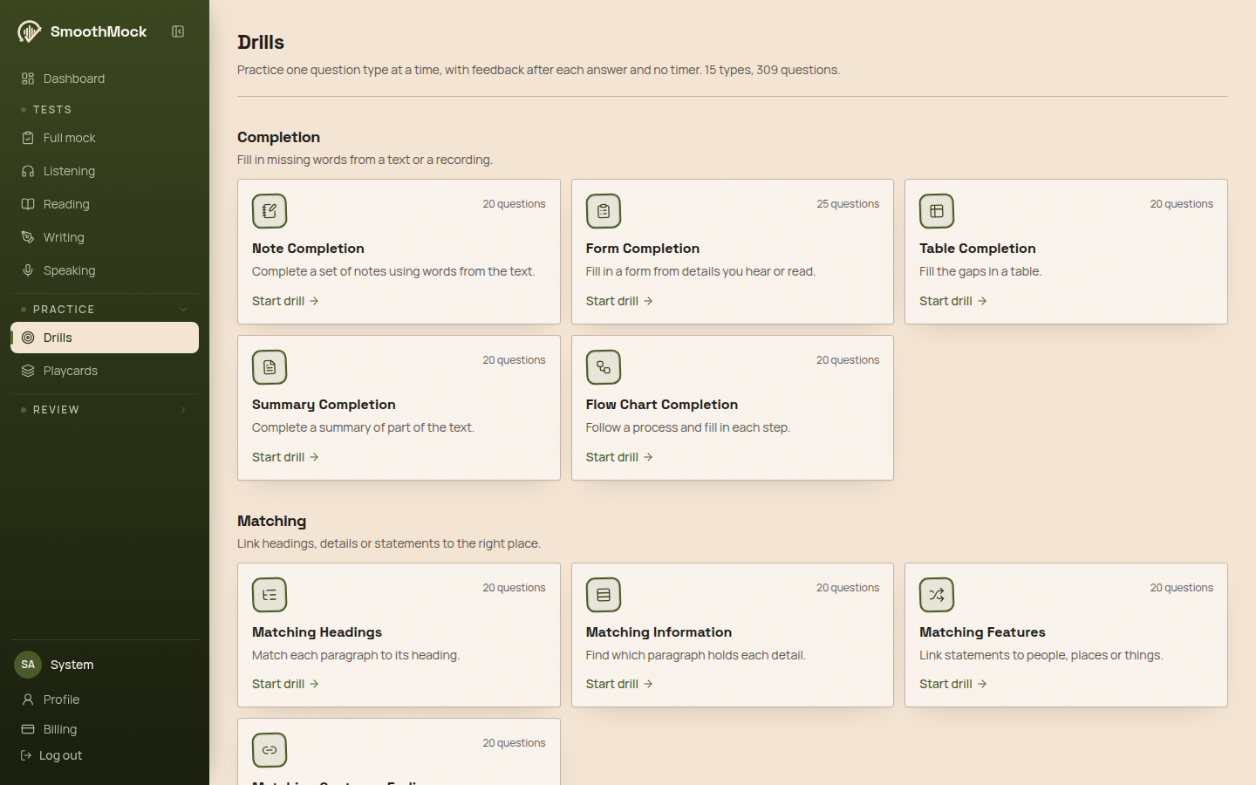Click the Speaking microphone icon
This screenshot has width=1256, height=785.
[28, 270]
